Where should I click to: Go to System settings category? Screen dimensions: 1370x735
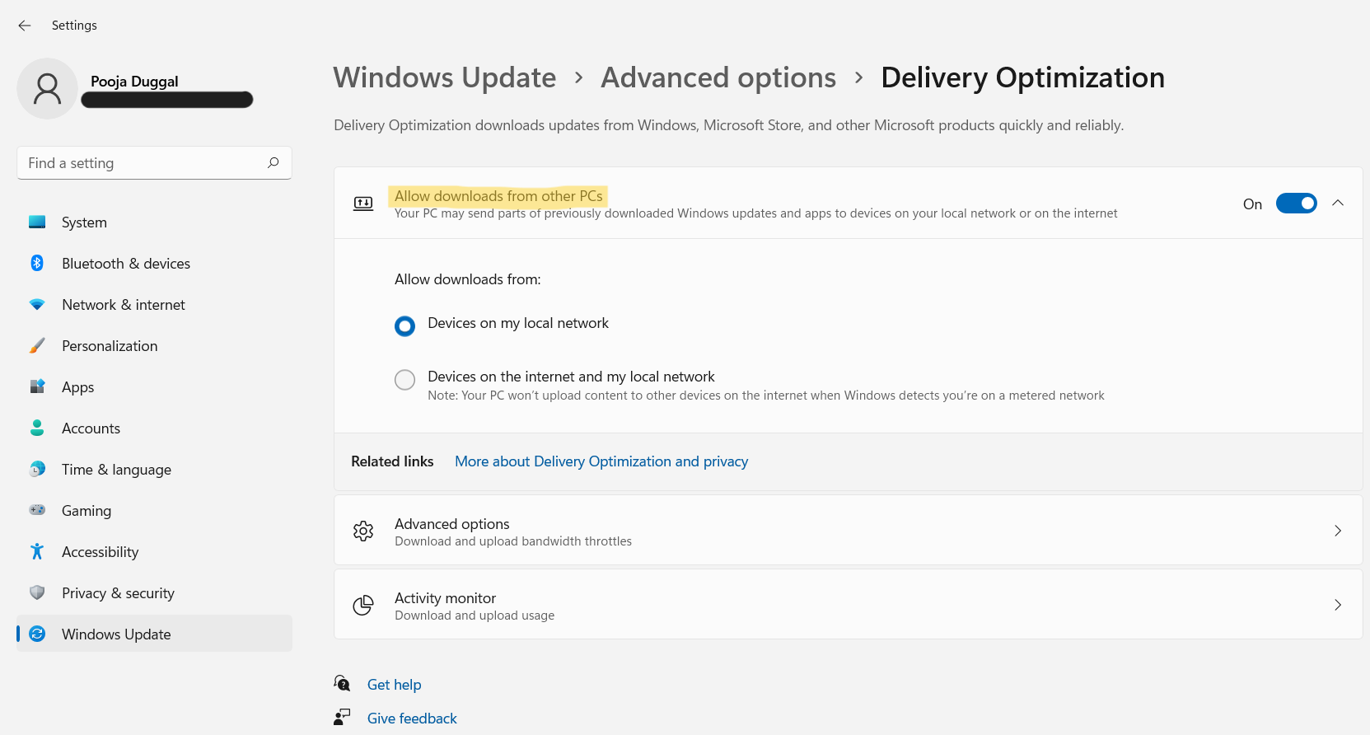coord(84,222)
